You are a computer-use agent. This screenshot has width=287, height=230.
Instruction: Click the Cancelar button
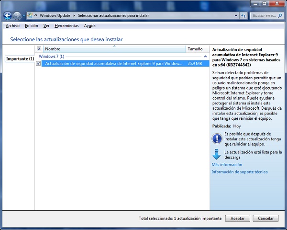click(x=265, y=218)
